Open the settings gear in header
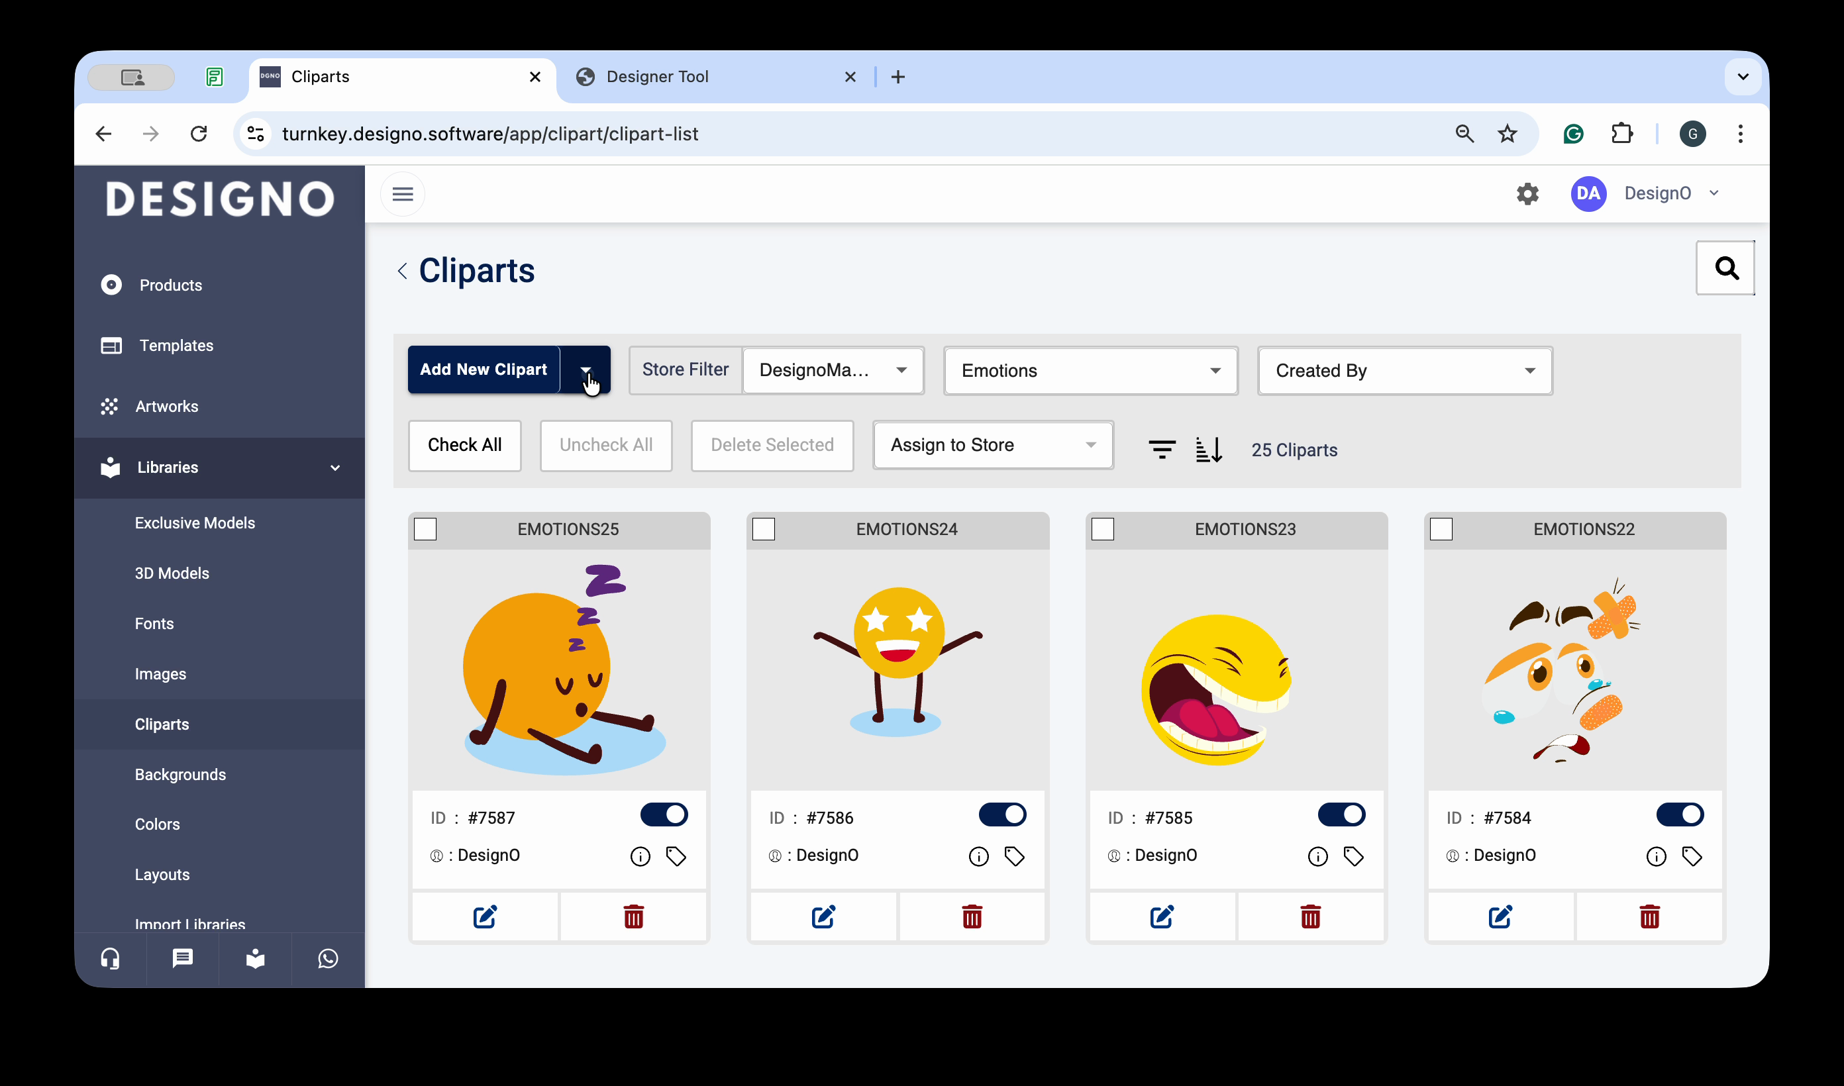The height and width of the screenshot is (1086, 1844). 1527,194
